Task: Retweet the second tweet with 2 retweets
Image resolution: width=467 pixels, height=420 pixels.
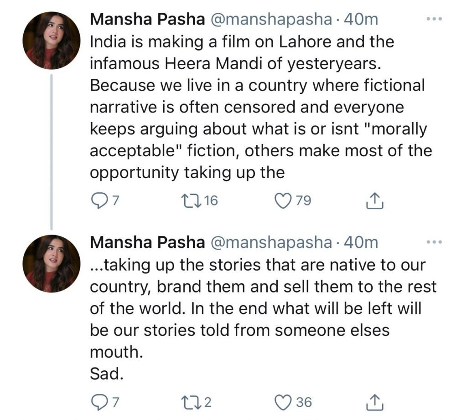Action: (x=188, y=402)
